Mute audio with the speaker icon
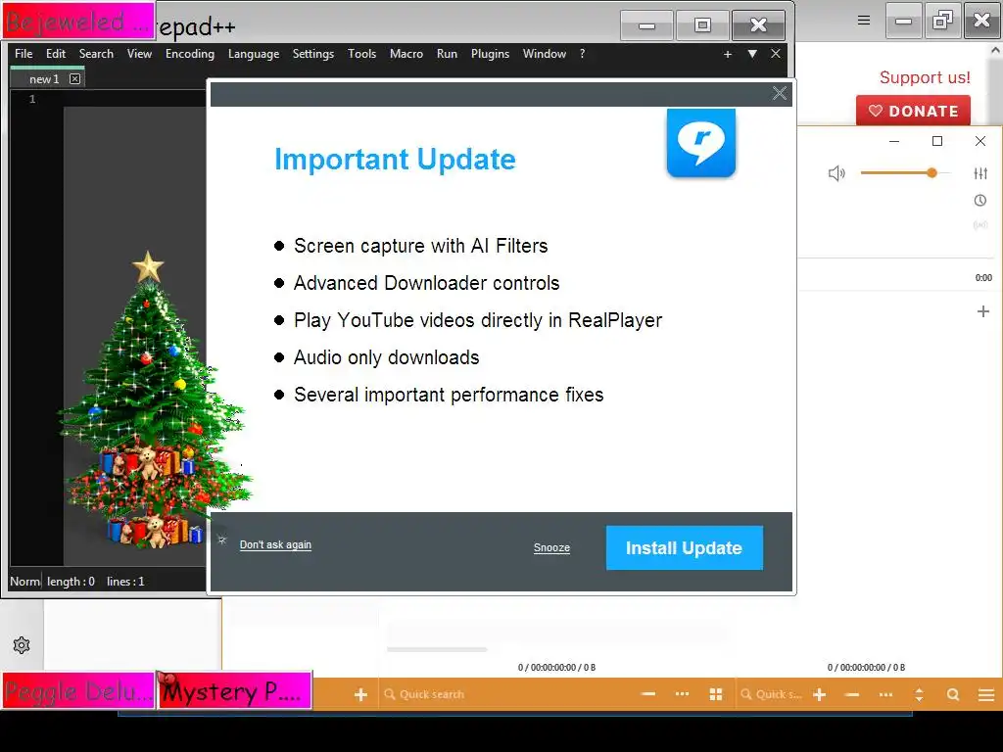1003x752 pixels. [836, 173]
